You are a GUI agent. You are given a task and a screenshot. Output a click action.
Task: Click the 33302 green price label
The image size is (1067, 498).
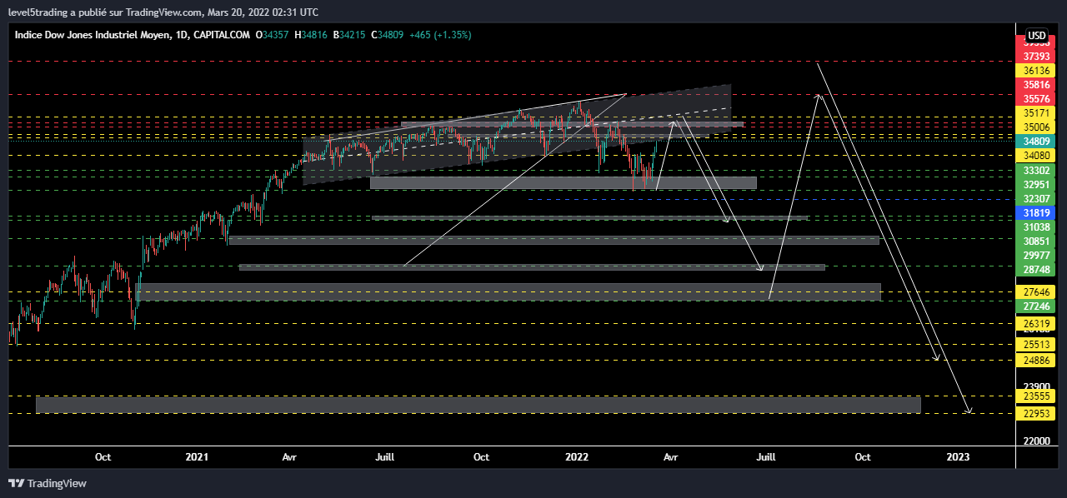pyautogui.click(x=1037, y=171)
